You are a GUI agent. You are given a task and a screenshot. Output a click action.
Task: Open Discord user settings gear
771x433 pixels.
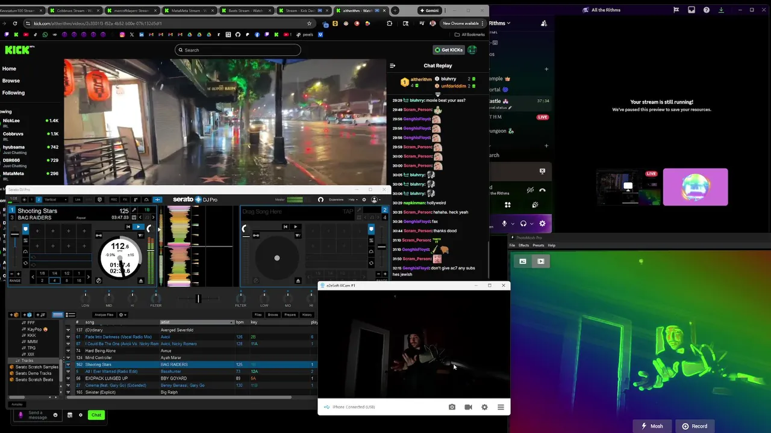pyautogui.click(x=542, y=224)
